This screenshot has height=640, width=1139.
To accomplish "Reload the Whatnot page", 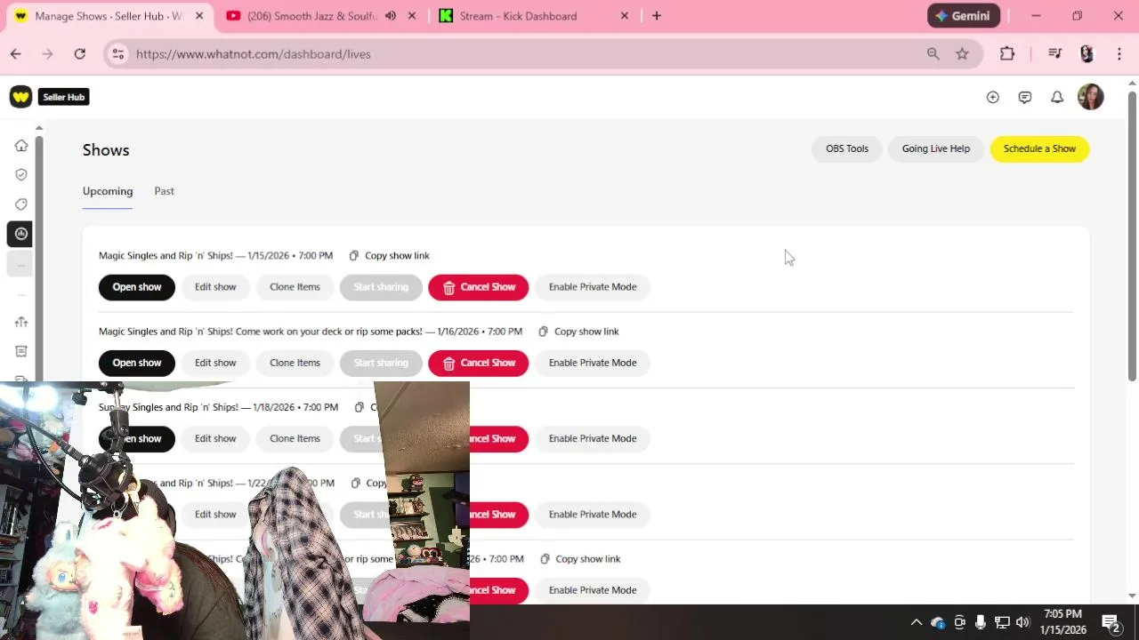I will (x=80, y=54).
